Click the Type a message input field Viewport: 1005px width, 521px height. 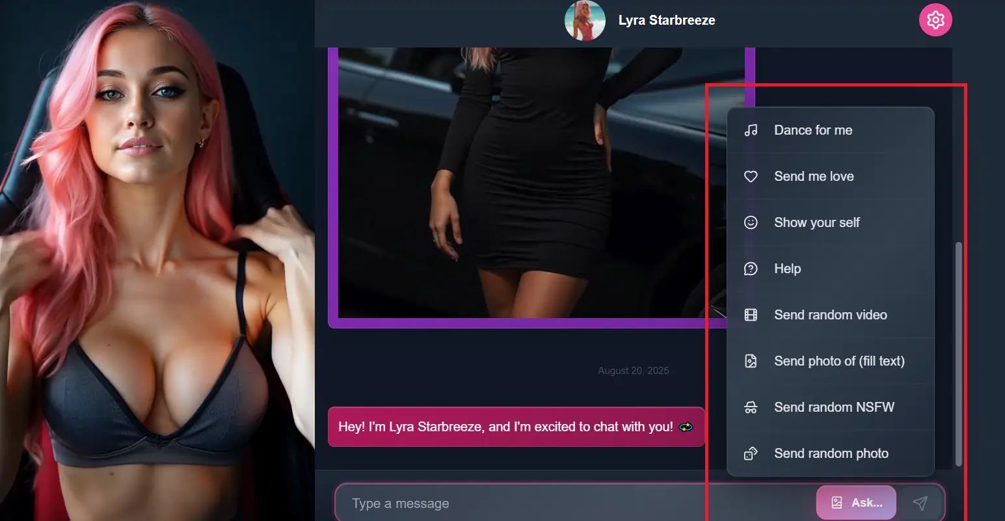pos(520,502)
